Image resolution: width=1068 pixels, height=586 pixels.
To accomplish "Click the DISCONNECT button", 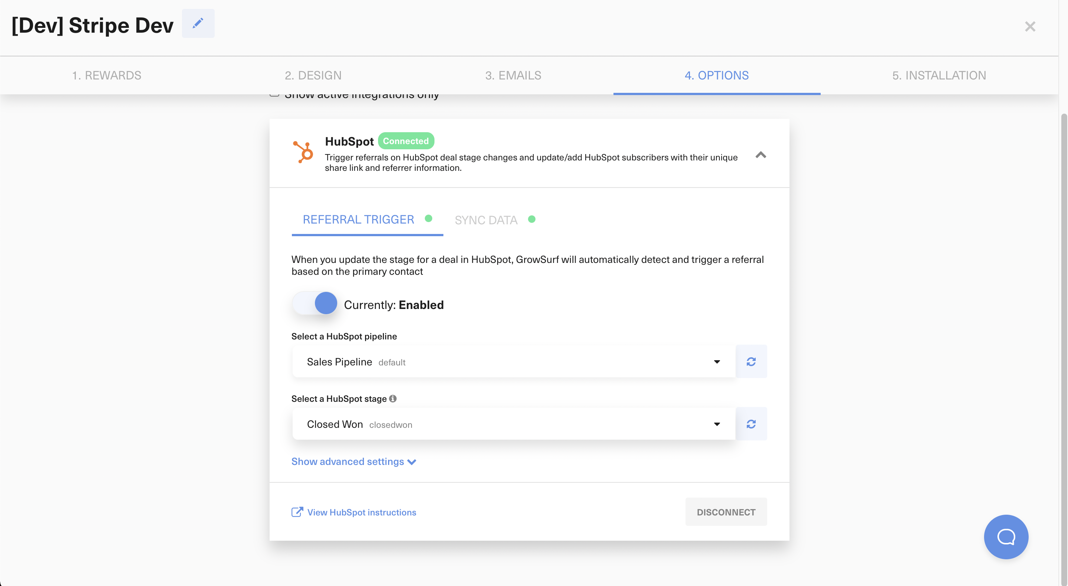I will [x=726, y=512].
